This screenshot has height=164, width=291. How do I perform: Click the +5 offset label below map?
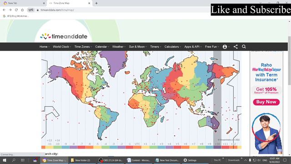(177, 144)
